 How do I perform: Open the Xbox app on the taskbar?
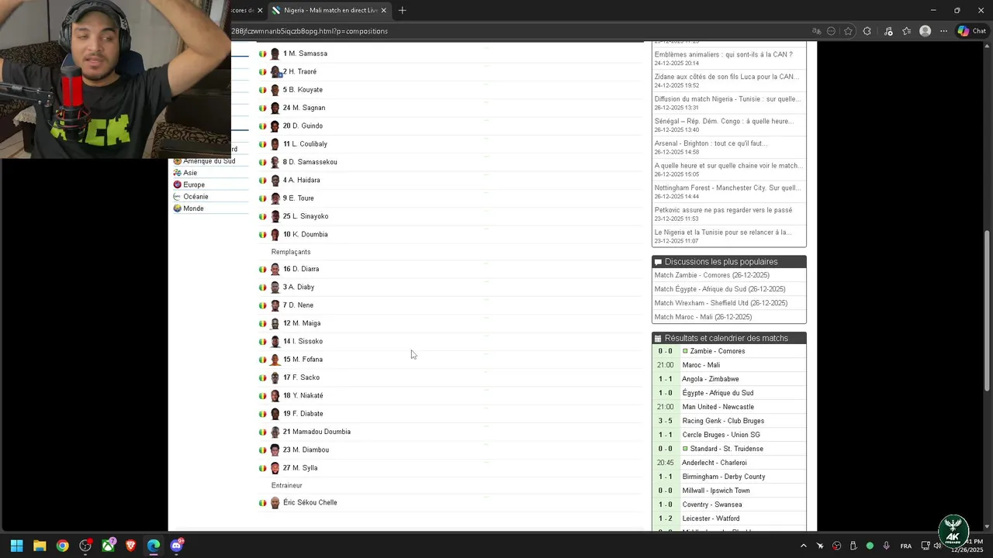coord(108,546)
